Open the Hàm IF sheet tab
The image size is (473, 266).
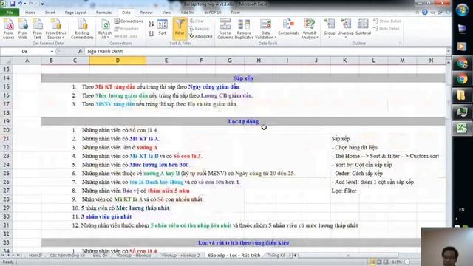pos(35,256)
